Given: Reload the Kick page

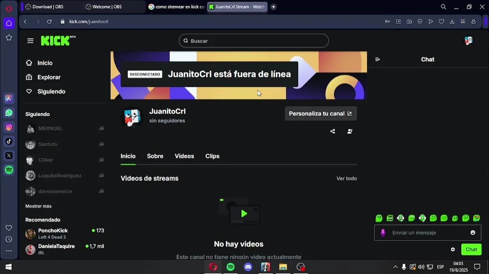Looking at the screenshot, I should (49, 22).
